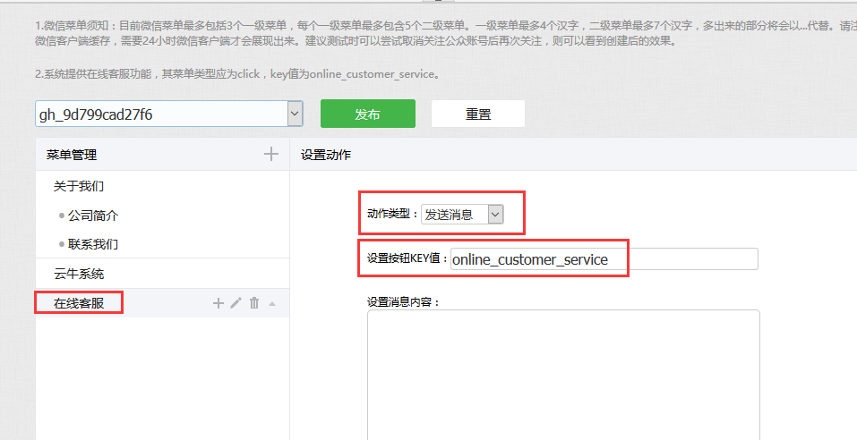Add a new top-level menu in 菜单管理
This screenshot has width=857, height=440.
[x=271, y=155]
